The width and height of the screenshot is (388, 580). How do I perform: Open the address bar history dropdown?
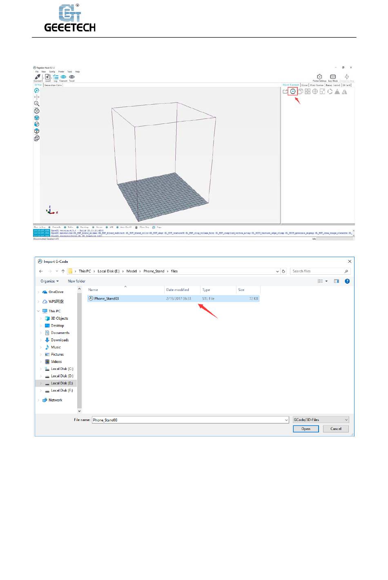278,271
